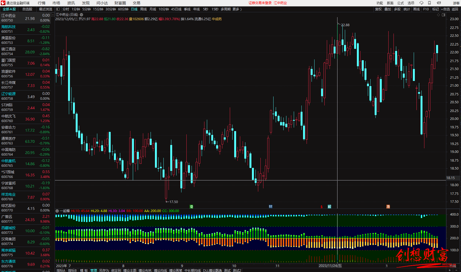This screenshot has height=272, width=461.
Task: Click the 另存为 bottom tab
Action: 104,270
